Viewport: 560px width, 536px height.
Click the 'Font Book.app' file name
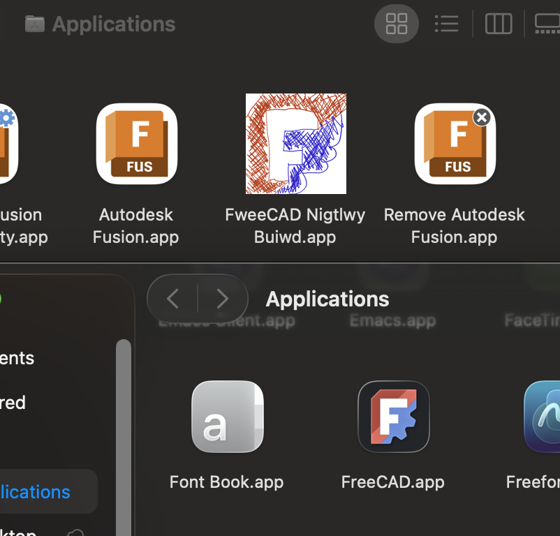click(x=226, y=482)
